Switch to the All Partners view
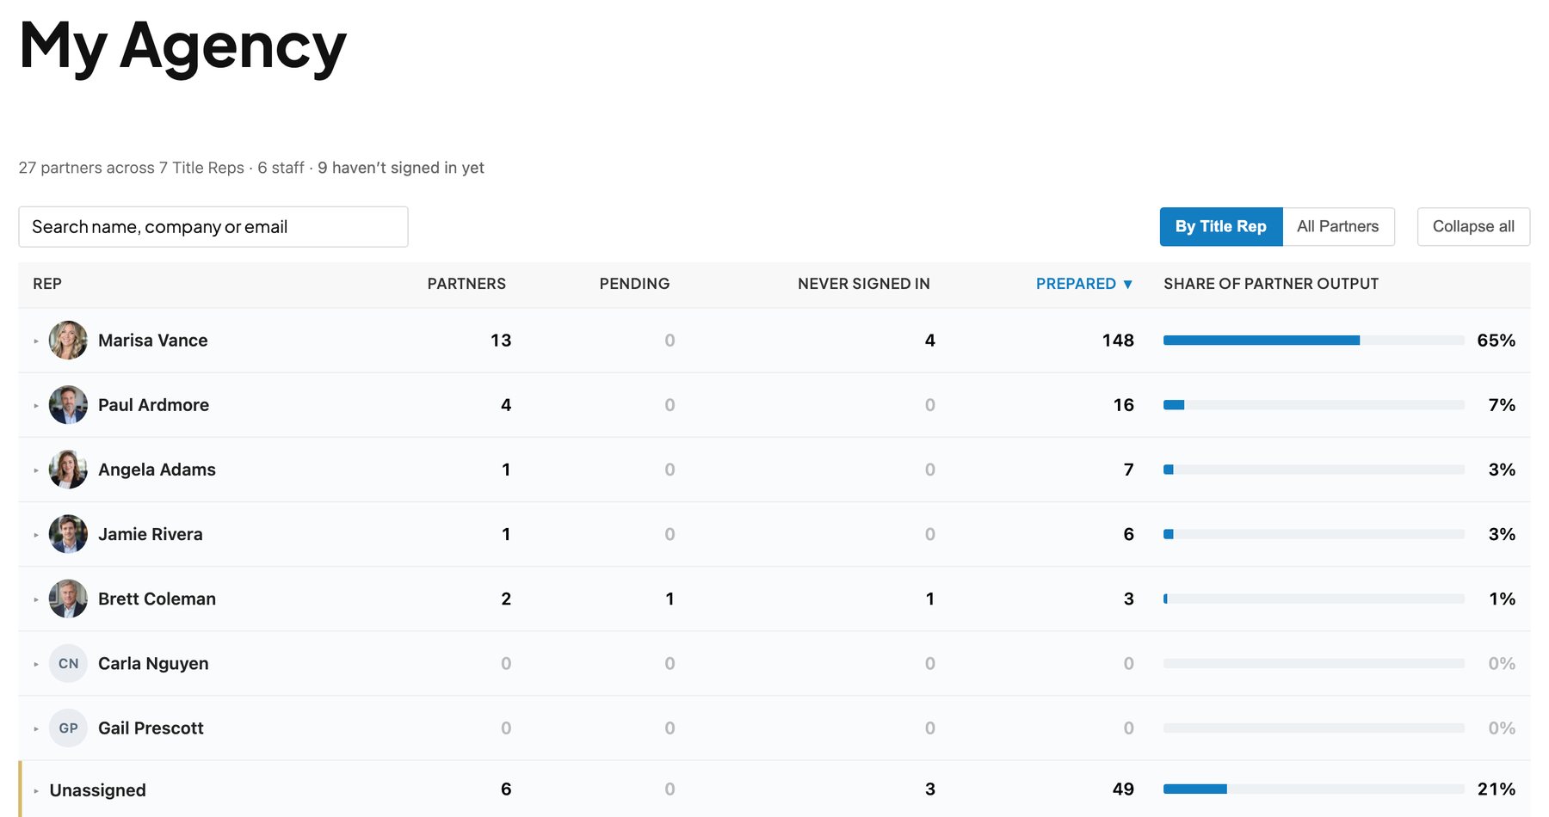This screenshot has width=1549, height=817. point(1338,226)
